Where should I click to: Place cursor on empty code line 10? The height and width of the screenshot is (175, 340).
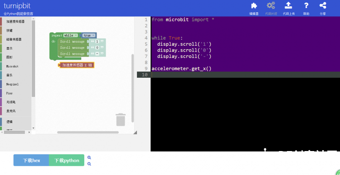[x=245, y=75]
